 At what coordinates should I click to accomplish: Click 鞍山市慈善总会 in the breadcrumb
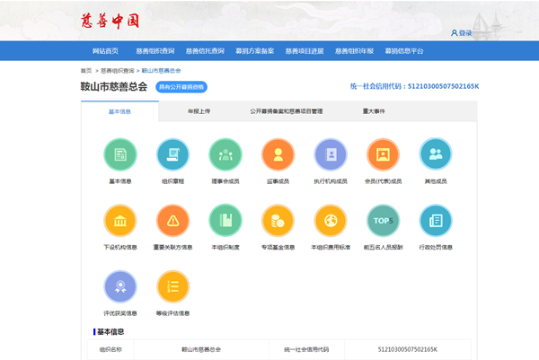tap(161, 71)
